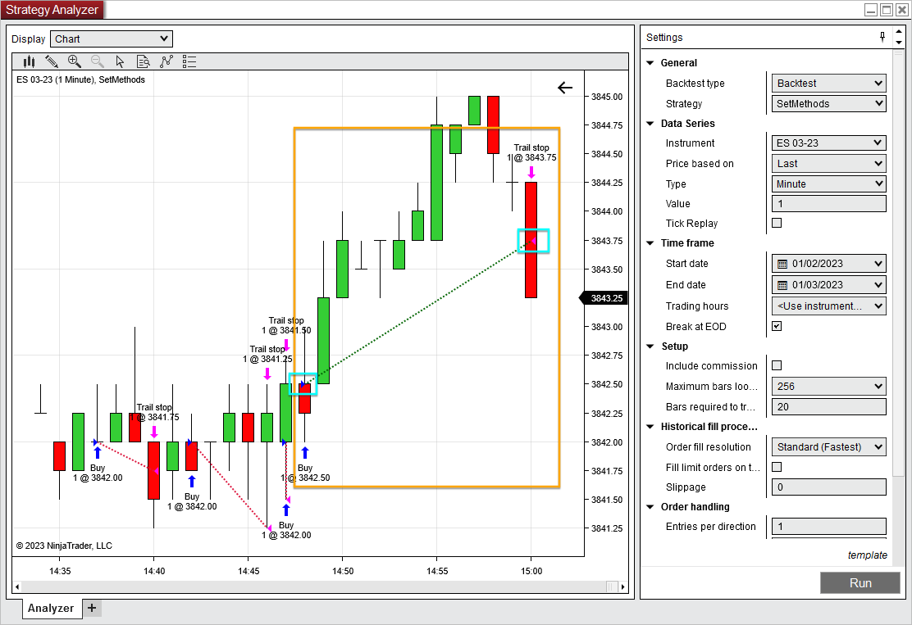Open the template link
The image size is (912, 625).
tap(867, 555)
